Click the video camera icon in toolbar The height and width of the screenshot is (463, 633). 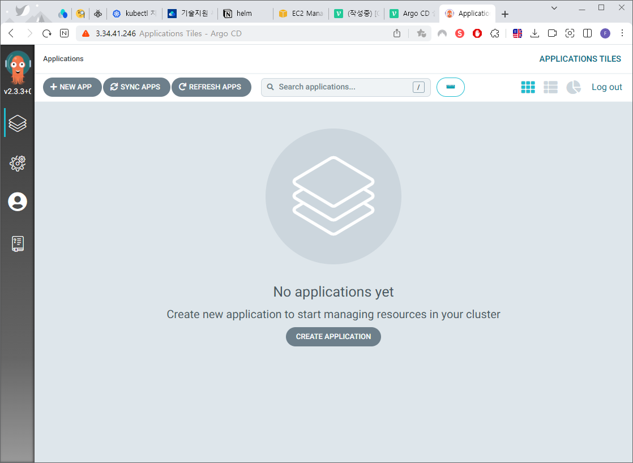(552, 33)
